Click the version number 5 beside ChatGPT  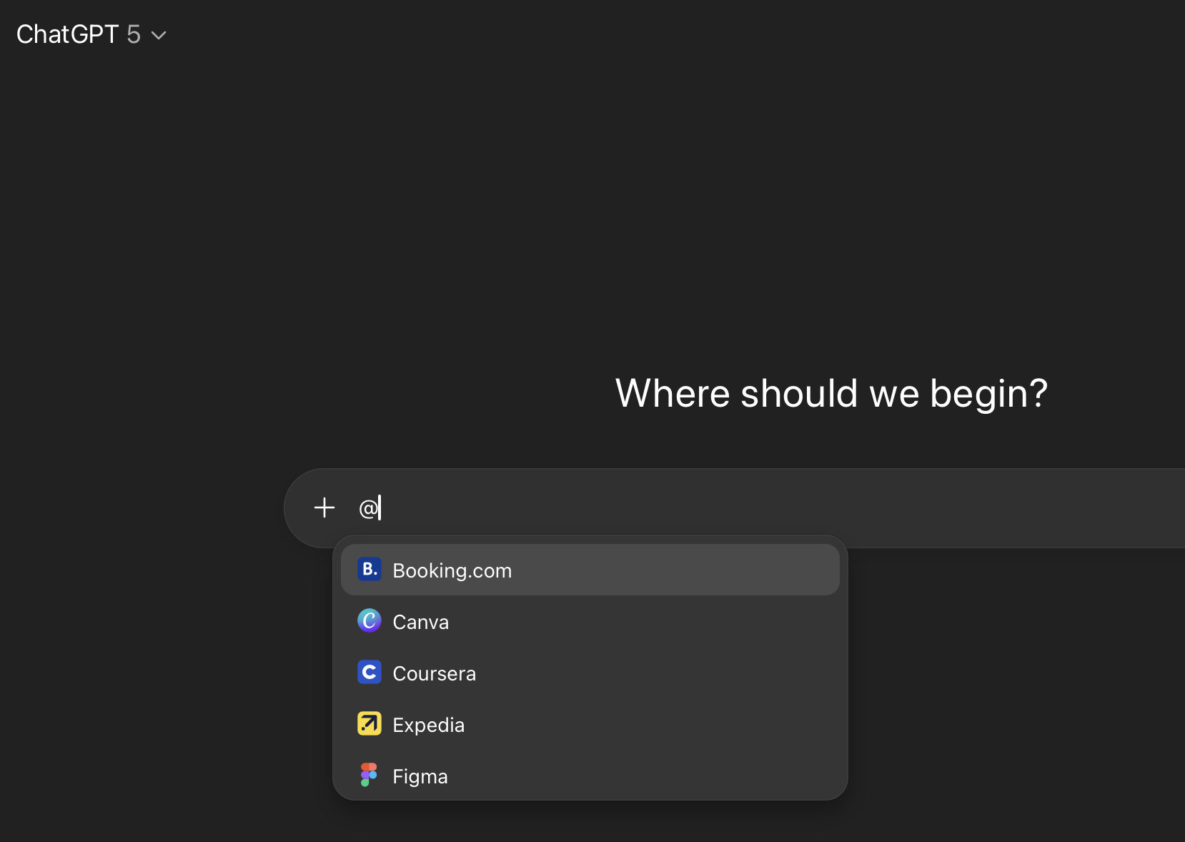134,34
